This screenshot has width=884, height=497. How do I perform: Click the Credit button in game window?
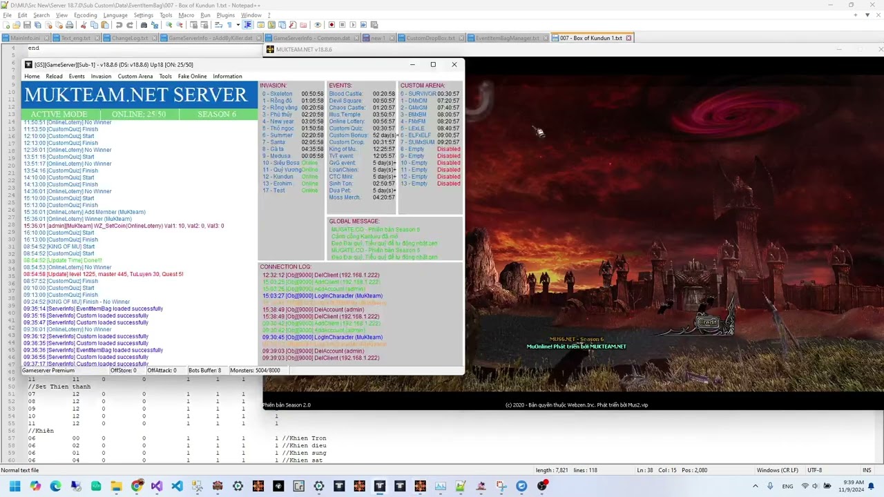click(708, 322)
